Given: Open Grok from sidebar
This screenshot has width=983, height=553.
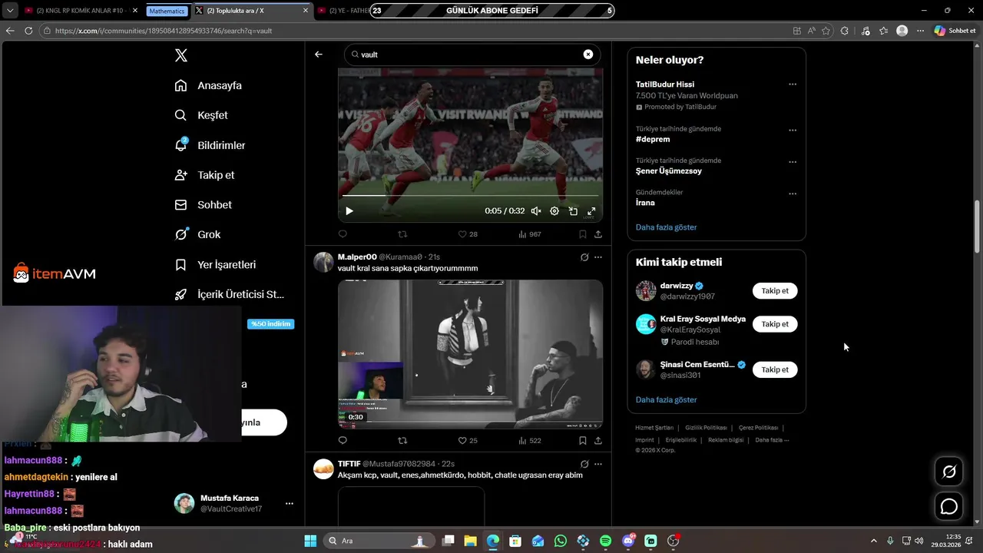Looking at the screenshot, I should pyautogui.click(x=197, y=234).
